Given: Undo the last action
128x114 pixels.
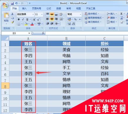Looking at the screenshot, I should [x=16, y=4].
